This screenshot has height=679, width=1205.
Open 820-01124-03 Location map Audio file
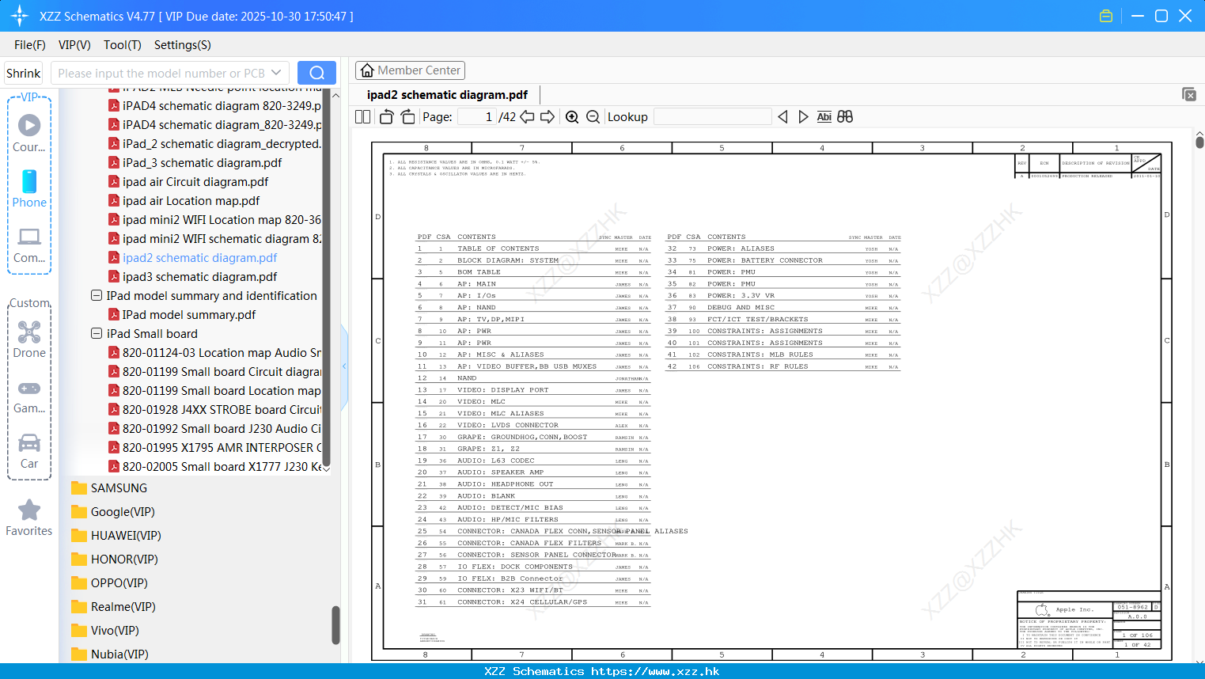coord(214,352)
